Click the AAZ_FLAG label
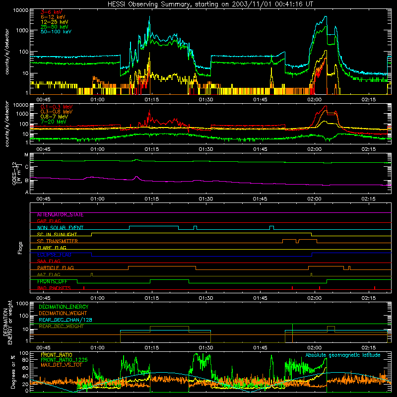Viewport: 397px width, 397px height. (49, 274)
